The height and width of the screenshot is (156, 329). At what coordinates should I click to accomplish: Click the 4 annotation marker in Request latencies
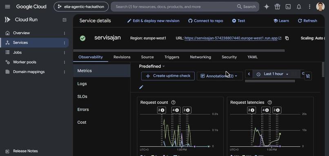(x=266, y=110)
